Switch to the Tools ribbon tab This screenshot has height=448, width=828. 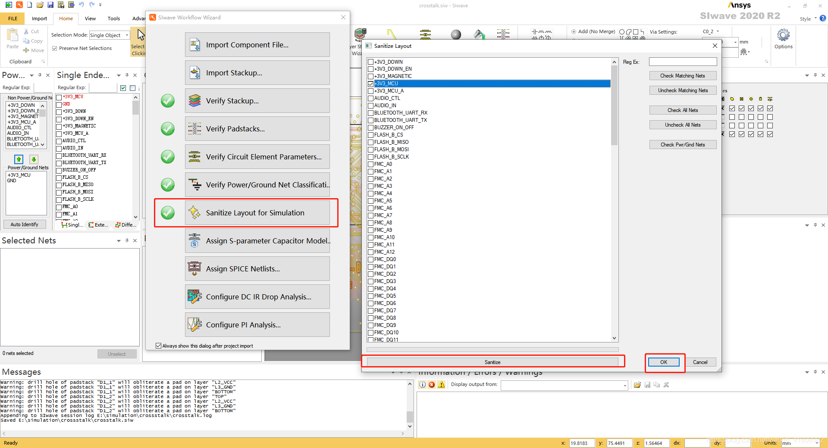[114, 19]
